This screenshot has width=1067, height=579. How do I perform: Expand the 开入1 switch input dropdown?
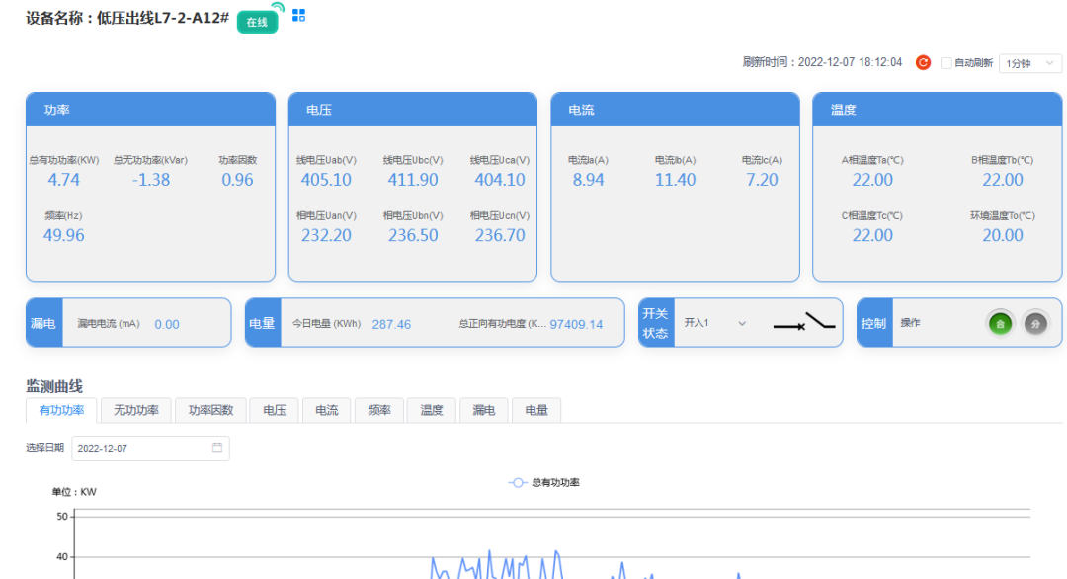tap(715, 323)
